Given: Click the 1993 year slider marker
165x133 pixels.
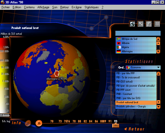Looking at the screenshot, I should tap(116, 125).
